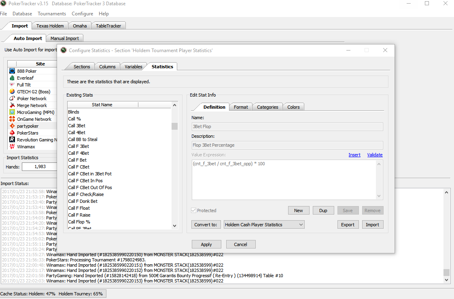This screenshot has height=299, width=454.
Task: Open the Configure menu
Action: coord(83,14)
